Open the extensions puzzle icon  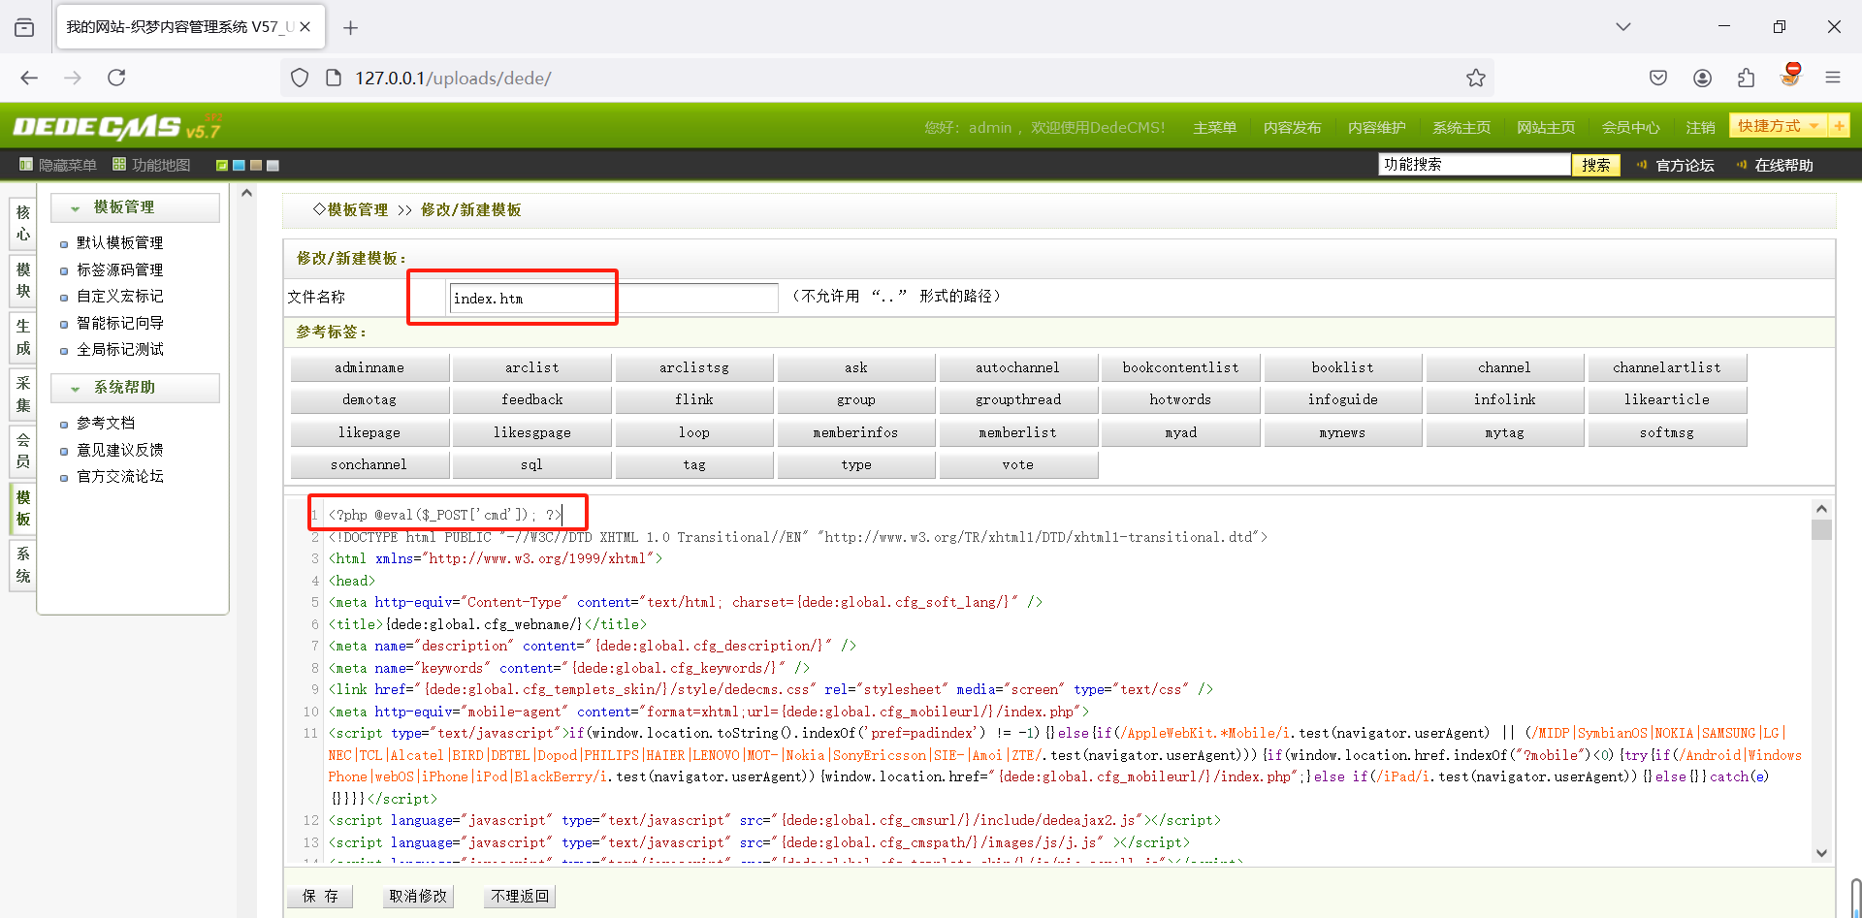click(1746, 78)
